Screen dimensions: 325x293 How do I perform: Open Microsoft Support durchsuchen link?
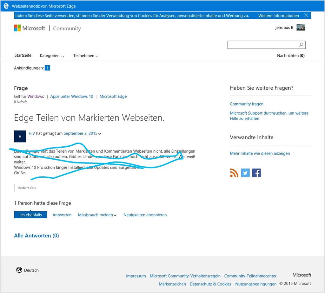click(269, 116)
